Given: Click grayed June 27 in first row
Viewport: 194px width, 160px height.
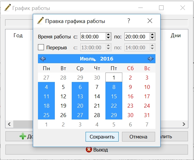Looking at the screenshot, I should [x=46, y=77].
